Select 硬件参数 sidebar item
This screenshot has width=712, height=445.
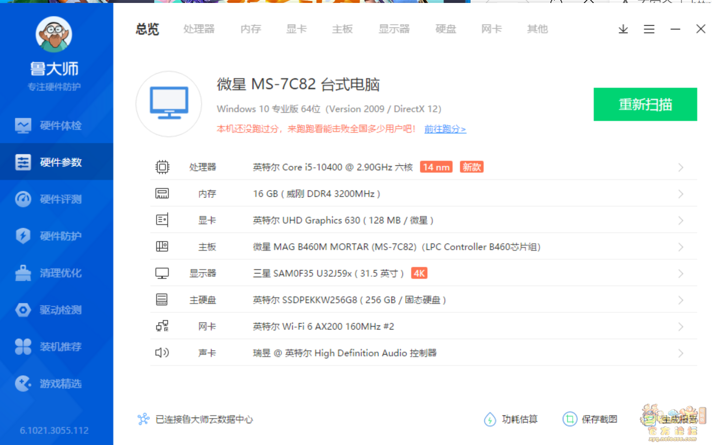[57, 162]
